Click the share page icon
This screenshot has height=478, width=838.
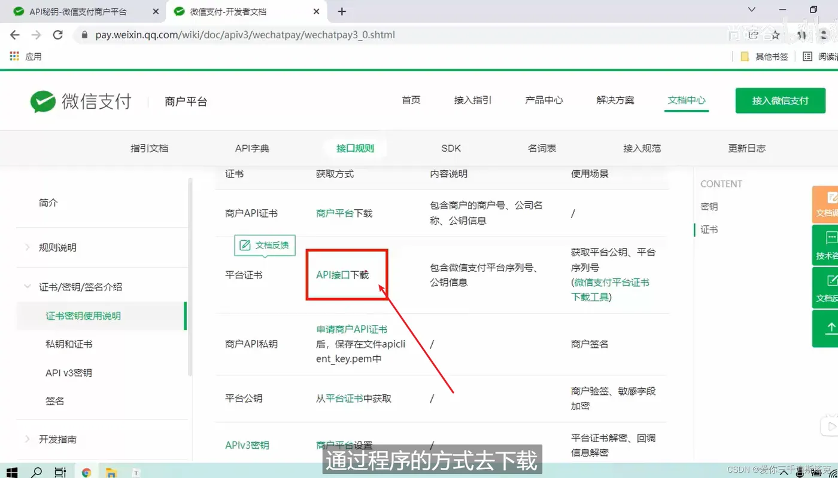[x=753, y=35]
